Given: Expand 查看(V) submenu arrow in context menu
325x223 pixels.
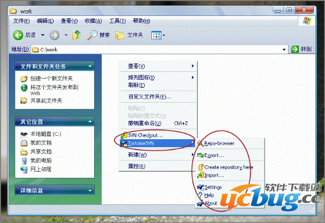Looking at the screenshot, I should point(193,66).
